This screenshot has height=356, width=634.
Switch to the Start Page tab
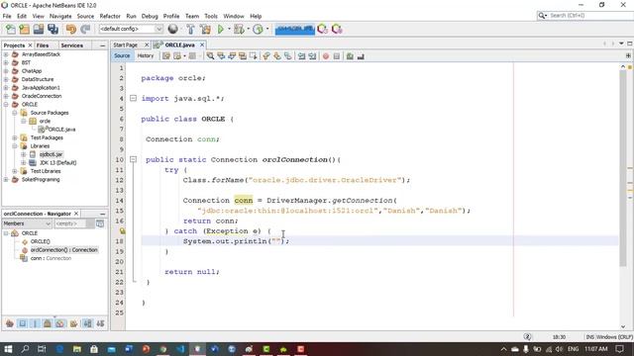[x=126, y=45]
